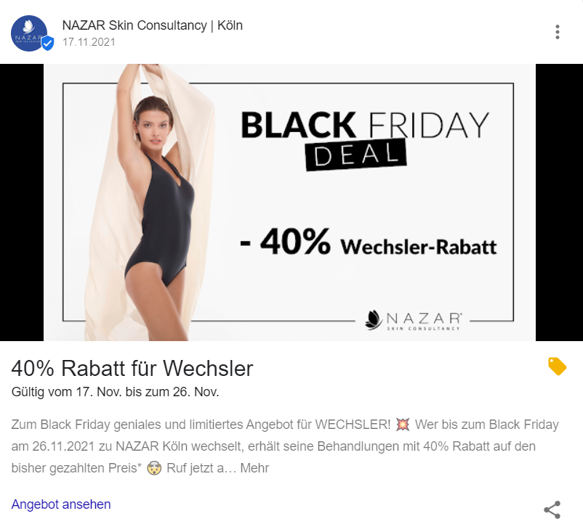Click the exploding head emoji before Ruf jetzt

(154, 468)
